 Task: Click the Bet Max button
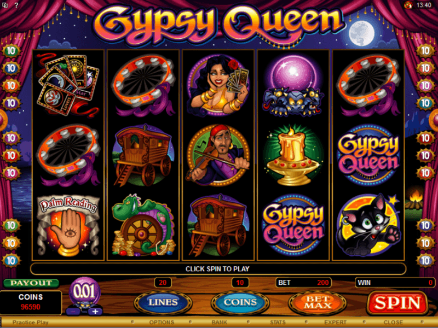click(318, 303)
